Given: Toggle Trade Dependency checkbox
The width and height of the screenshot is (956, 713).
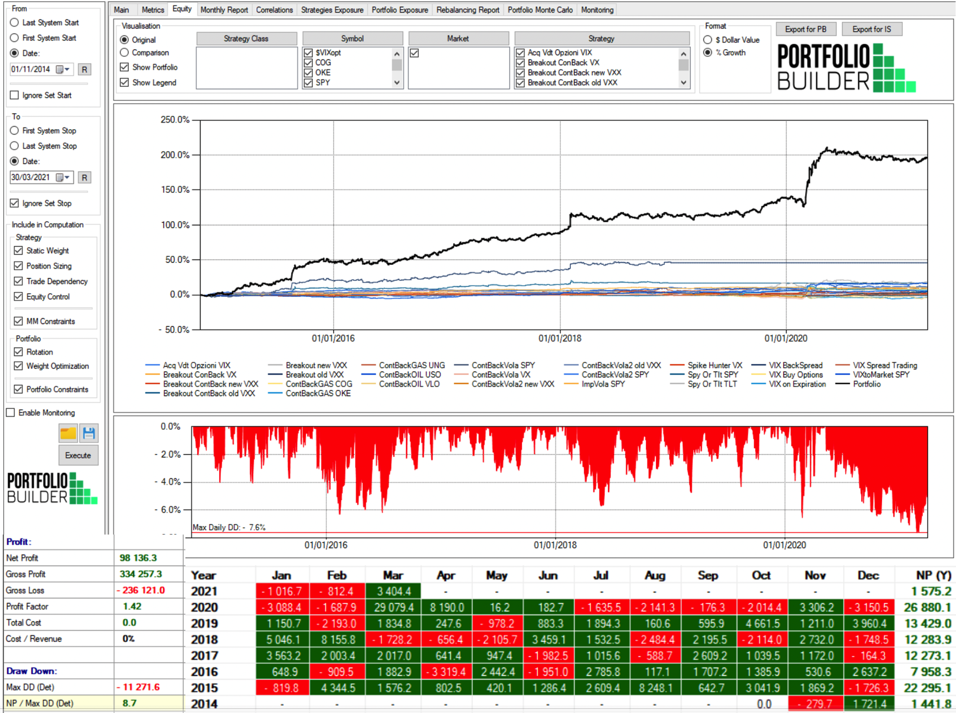Looking at the screenshot, I should pos(18,281).
